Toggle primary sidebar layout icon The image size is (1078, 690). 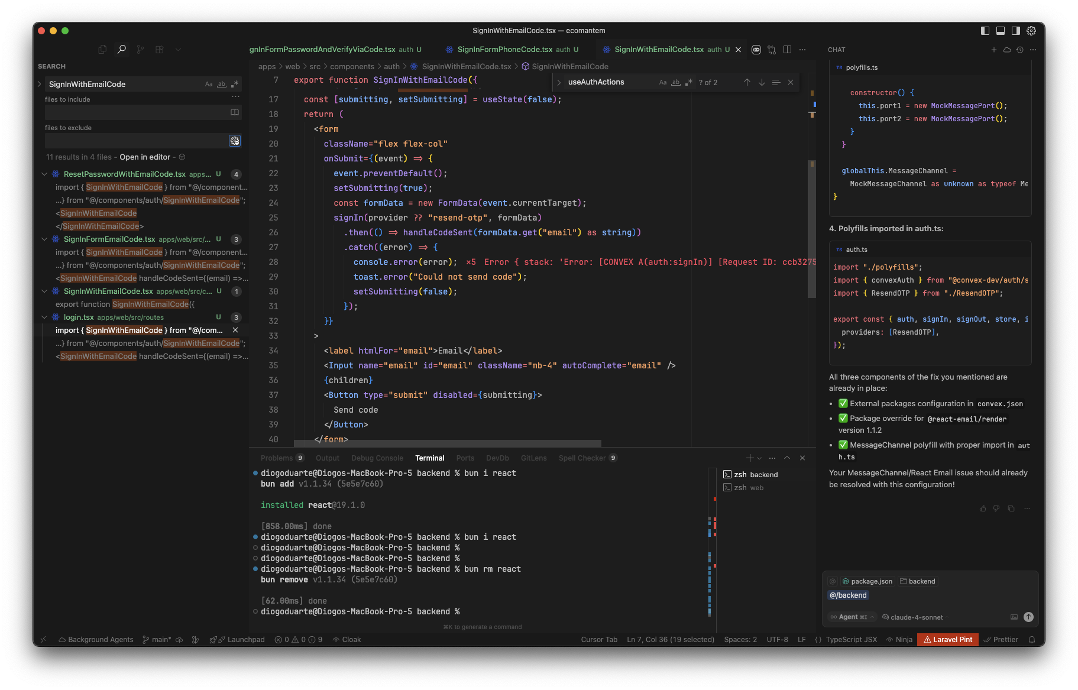(x=985, y=31)
